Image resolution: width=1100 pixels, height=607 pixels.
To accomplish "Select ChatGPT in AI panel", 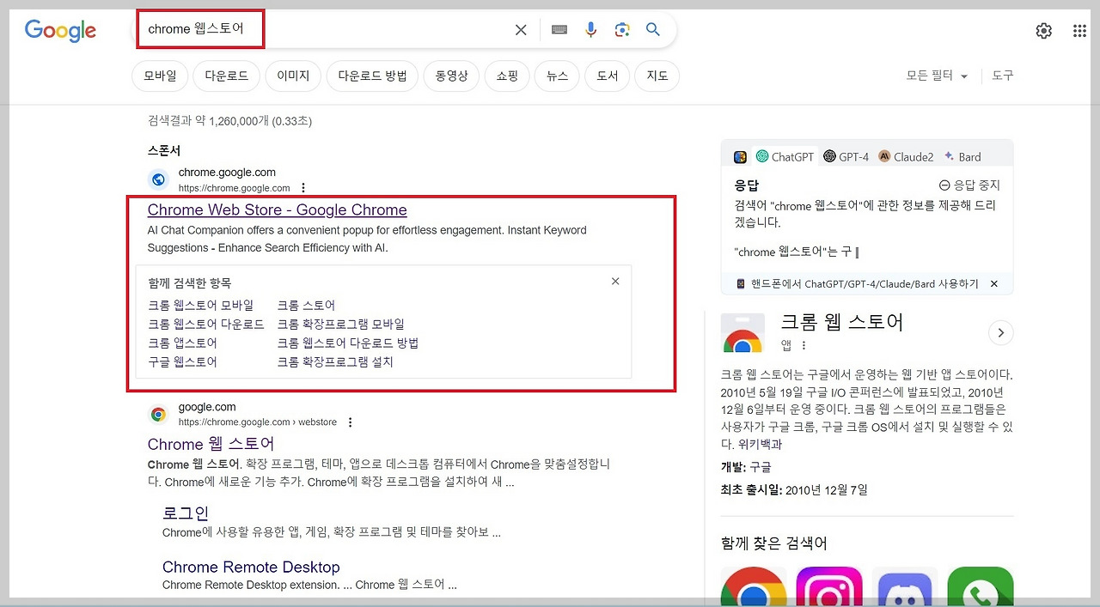I will tap(785, 156).
